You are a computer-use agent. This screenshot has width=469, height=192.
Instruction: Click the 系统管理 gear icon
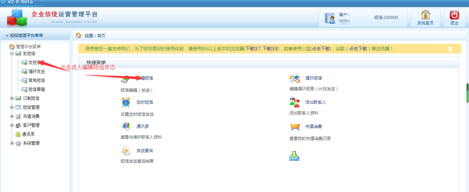18,143
